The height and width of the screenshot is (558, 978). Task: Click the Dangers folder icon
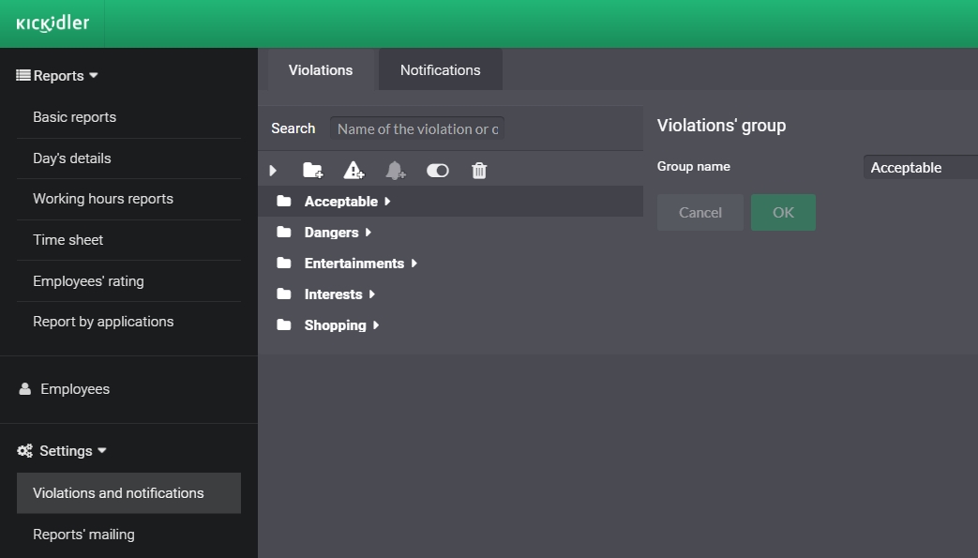[284, 233]
